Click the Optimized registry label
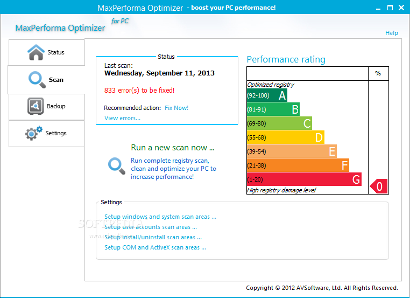The image size is (410, 298). tap(270, 85)
